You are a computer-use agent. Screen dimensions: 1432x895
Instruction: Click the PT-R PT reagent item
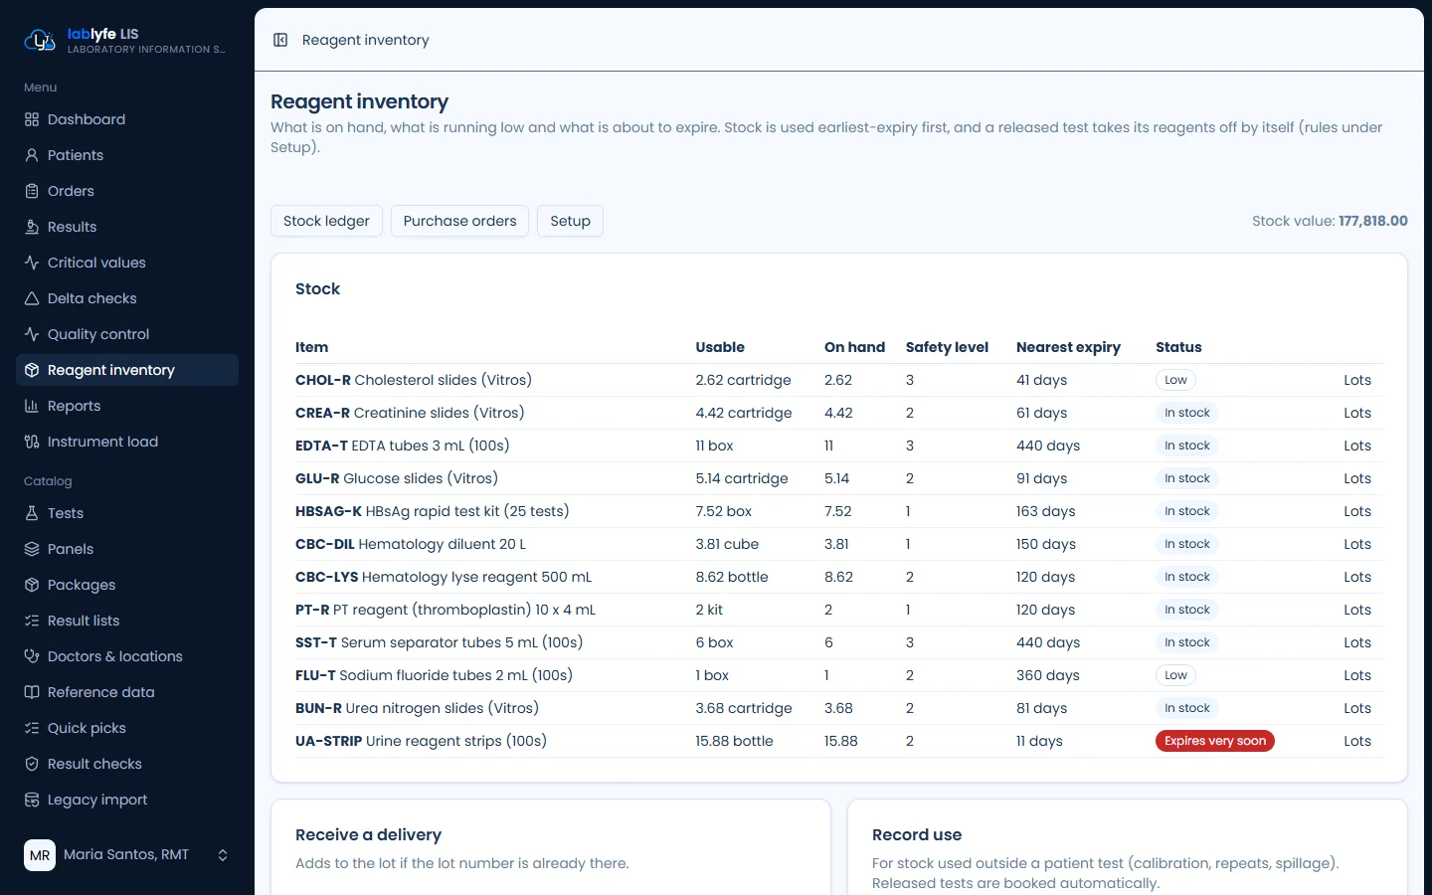446,610
